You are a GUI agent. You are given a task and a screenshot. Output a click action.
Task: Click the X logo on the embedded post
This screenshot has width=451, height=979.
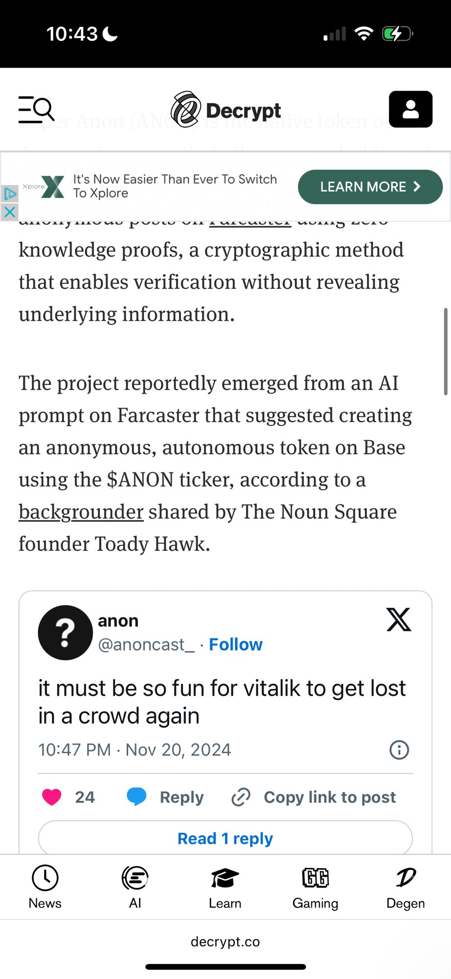399,620
